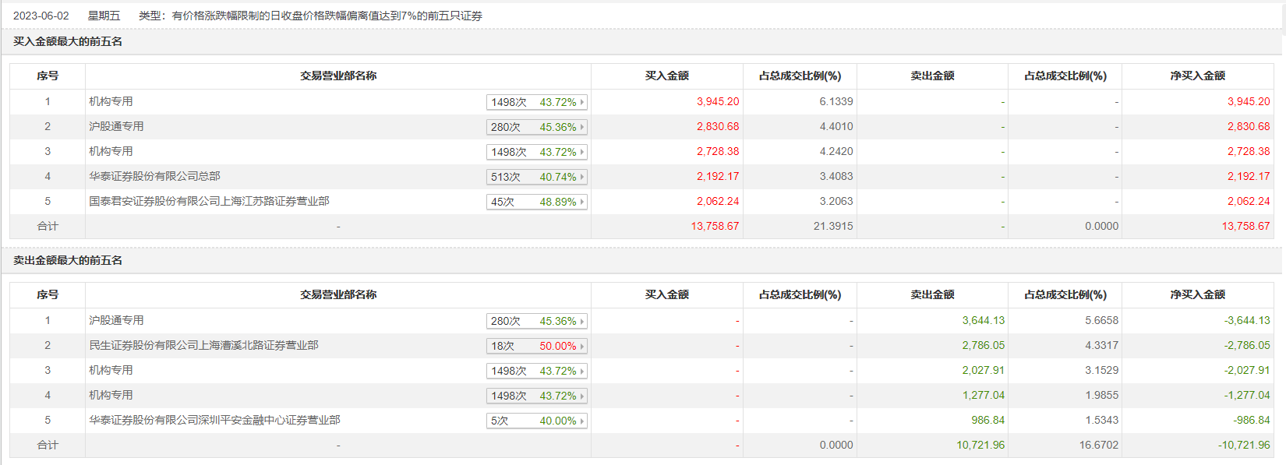Select the ratio value 4.4010
The width and height of the screenshot is (1286, 465).
(836, 126)
